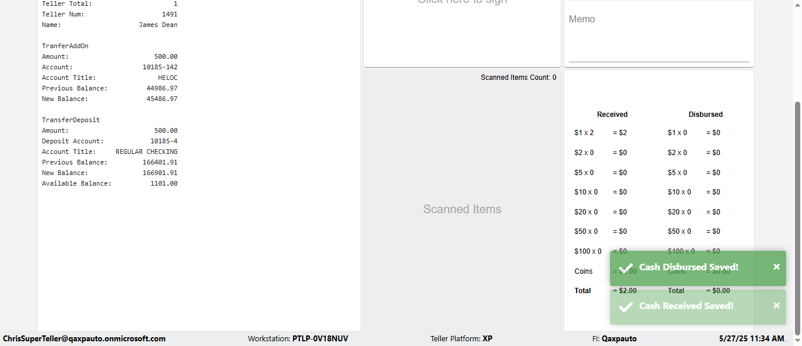Click the Cash Disbursed Saved checkmark icon
Image resolution: width=802 pixels, height=346 pixels.
(626, 268)
